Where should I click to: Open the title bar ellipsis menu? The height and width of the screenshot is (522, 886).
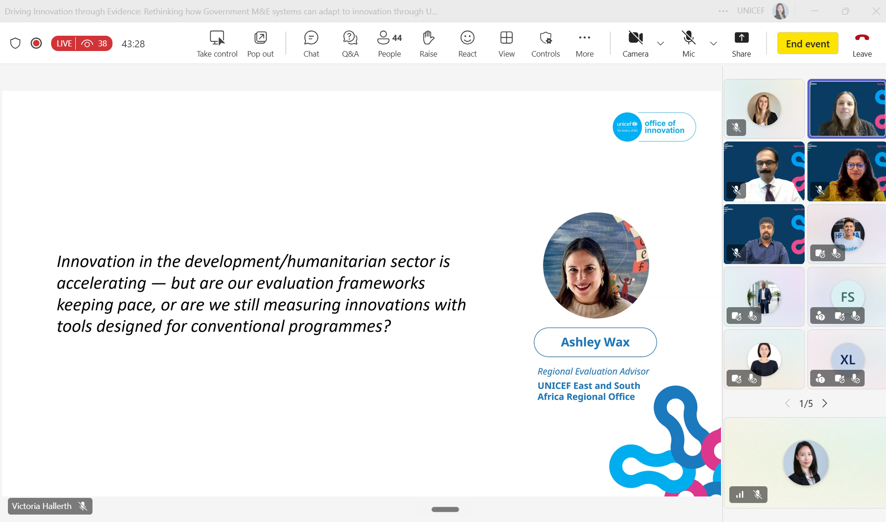723,11
